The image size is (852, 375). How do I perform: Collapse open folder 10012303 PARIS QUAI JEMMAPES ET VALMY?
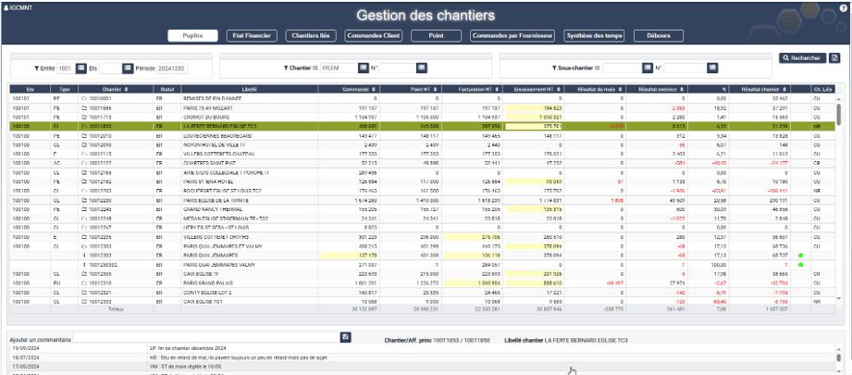pyautogui.click(x=84, y=245)
